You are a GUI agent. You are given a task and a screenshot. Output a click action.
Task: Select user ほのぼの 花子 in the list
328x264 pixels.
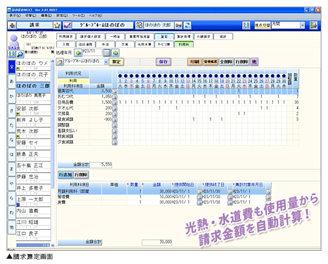[33, 76]
